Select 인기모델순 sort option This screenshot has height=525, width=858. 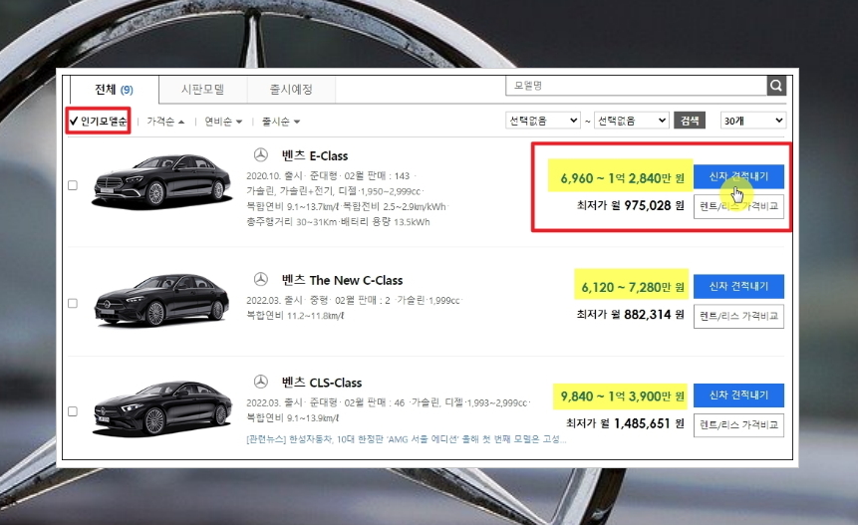tap(99, 121)
